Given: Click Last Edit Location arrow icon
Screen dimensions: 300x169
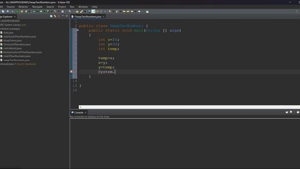Looking at the screenshot, I should pos(124,11).
